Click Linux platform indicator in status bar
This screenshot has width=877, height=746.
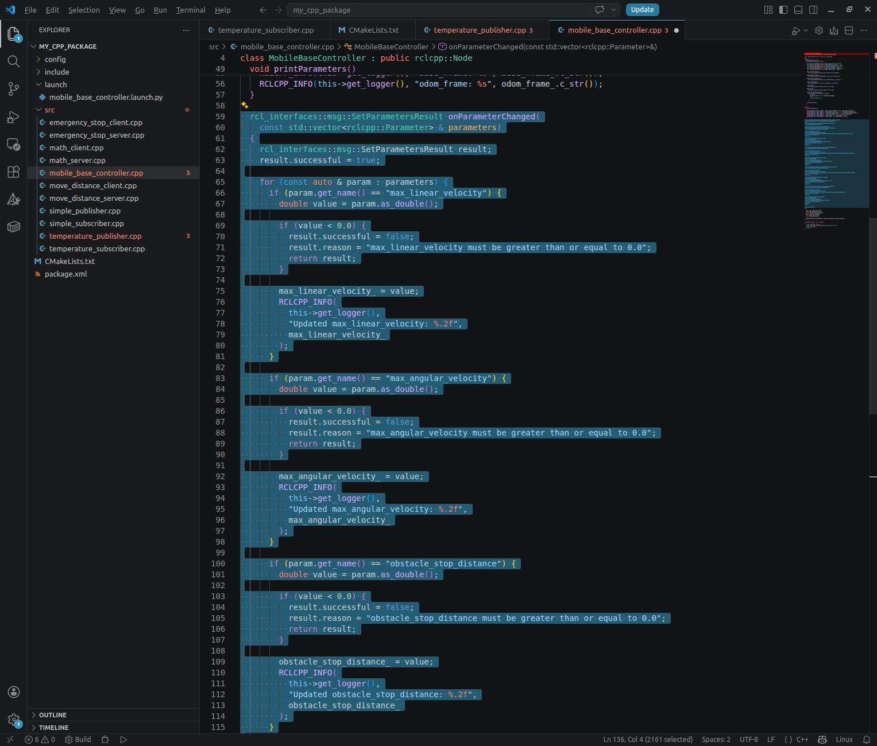pyautogui.click(x=844, y=740)
